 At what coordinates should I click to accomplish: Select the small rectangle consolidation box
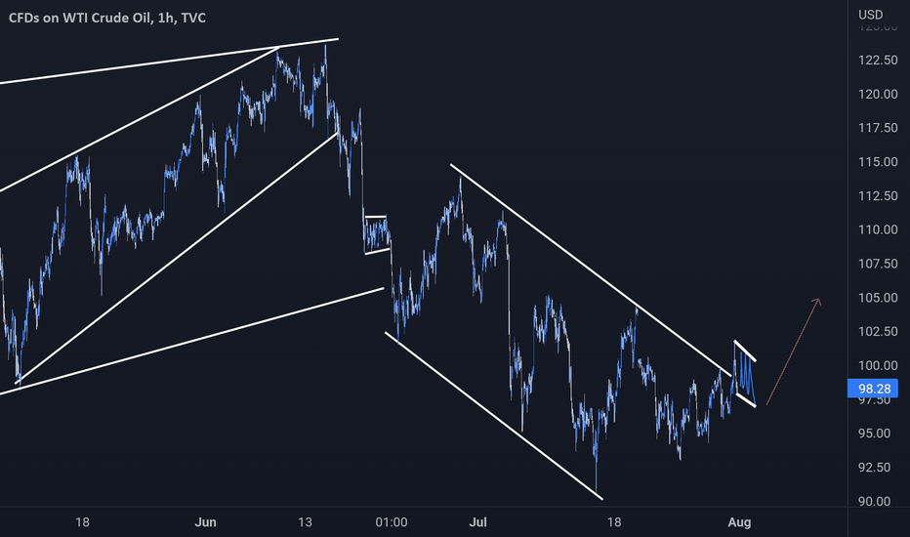(x=377, y=234)
